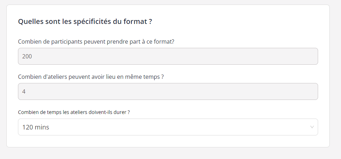Screen dimensions: 341x159
Task: Click the chevron arrow in the duration dropdown
Action: pos(312,127)
